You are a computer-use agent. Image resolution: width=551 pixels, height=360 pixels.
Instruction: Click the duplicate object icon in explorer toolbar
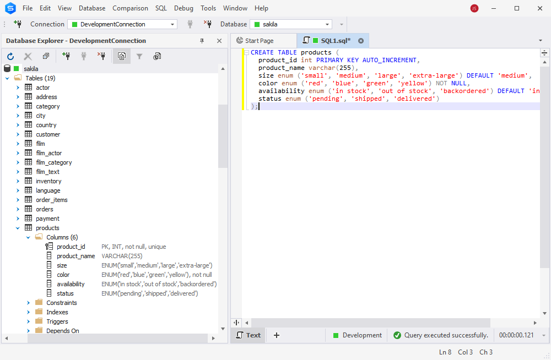[46, 56]
